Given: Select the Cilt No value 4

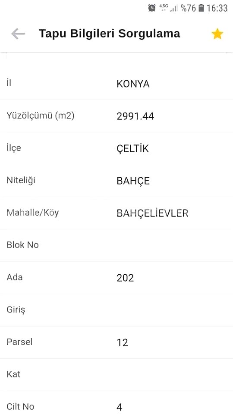Looking at the screenshot, I should tap(120, 407).
